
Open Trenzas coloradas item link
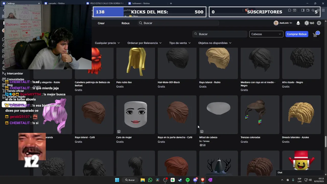250,137
